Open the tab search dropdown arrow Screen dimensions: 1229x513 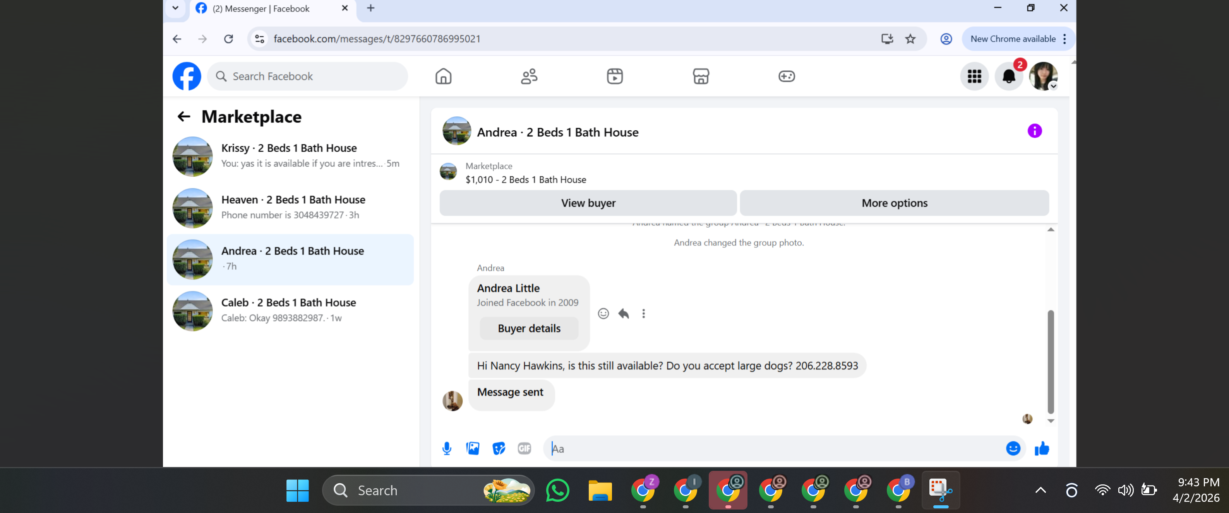(175, 8)
